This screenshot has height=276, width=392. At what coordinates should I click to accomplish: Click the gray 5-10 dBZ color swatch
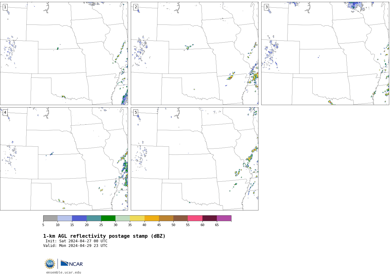coord(51,218)
